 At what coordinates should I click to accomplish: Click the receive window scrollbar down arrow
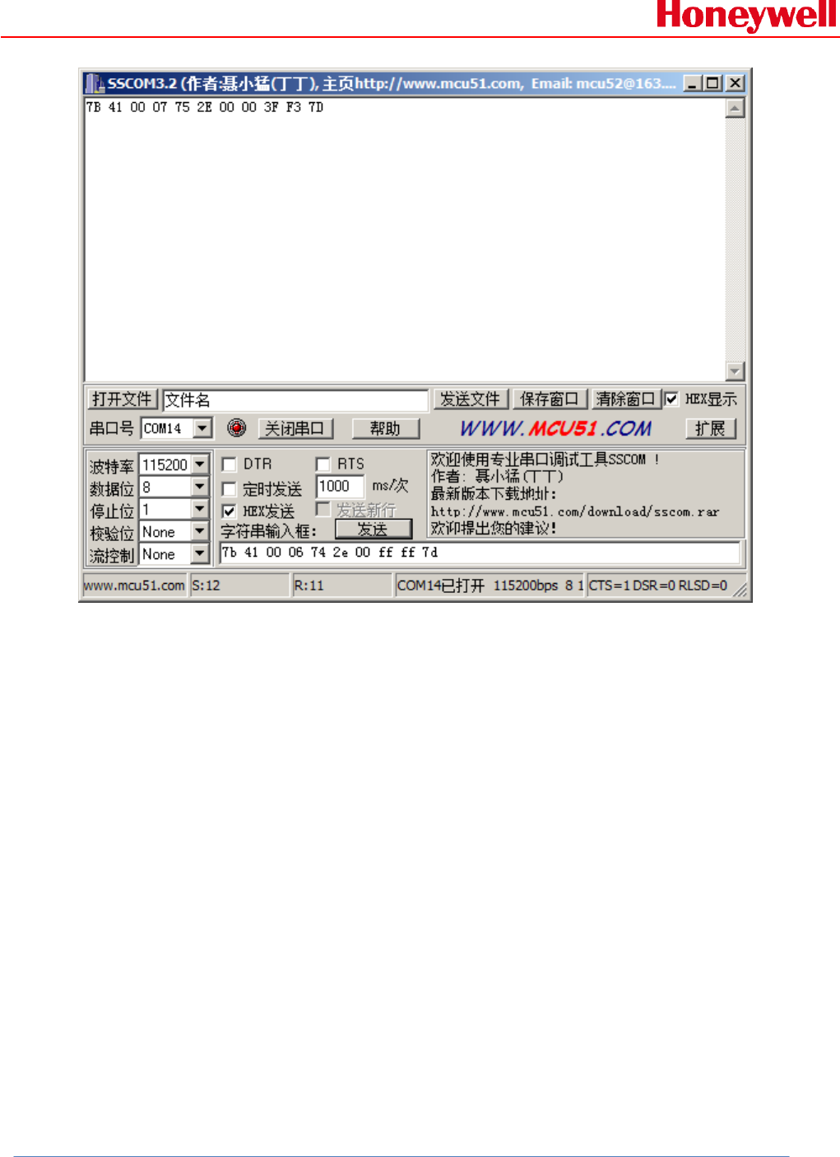(736, 371)
